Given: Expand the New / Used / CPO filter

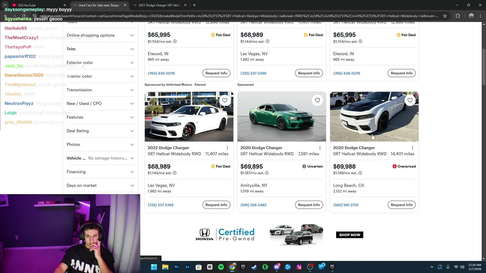Looking at the screenshot, I should tap(100, 104).
